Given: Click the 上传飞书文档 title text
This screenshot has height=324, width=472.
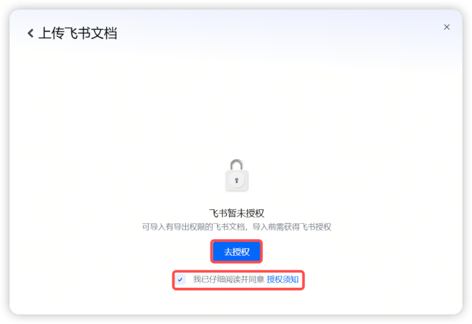Looking at the screenshot, I should pyautogui.click(x=78, y=33).
